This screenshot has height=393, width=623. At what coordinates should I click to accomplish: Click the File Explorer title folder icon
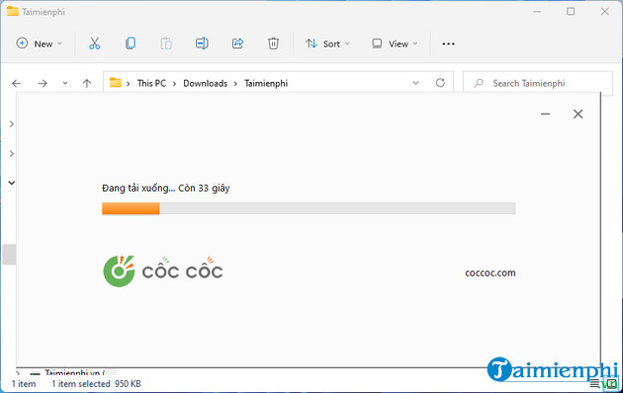pyautogui.click(x=13, y=11)
